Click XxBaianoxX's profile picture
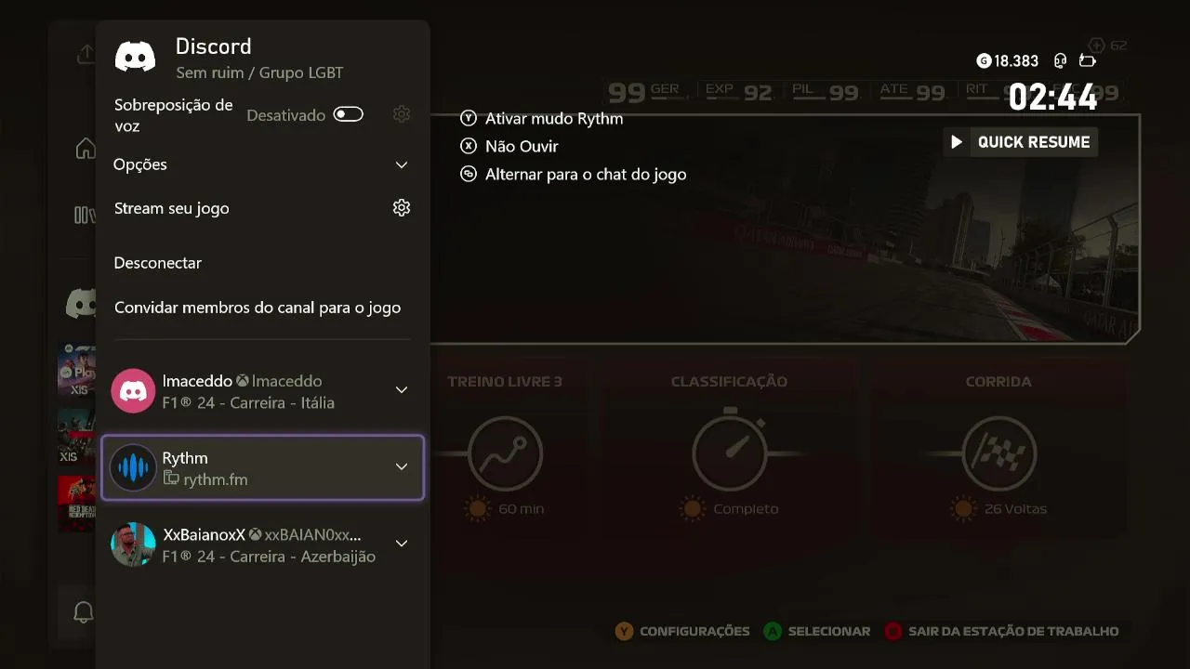 tap(133, 544)
